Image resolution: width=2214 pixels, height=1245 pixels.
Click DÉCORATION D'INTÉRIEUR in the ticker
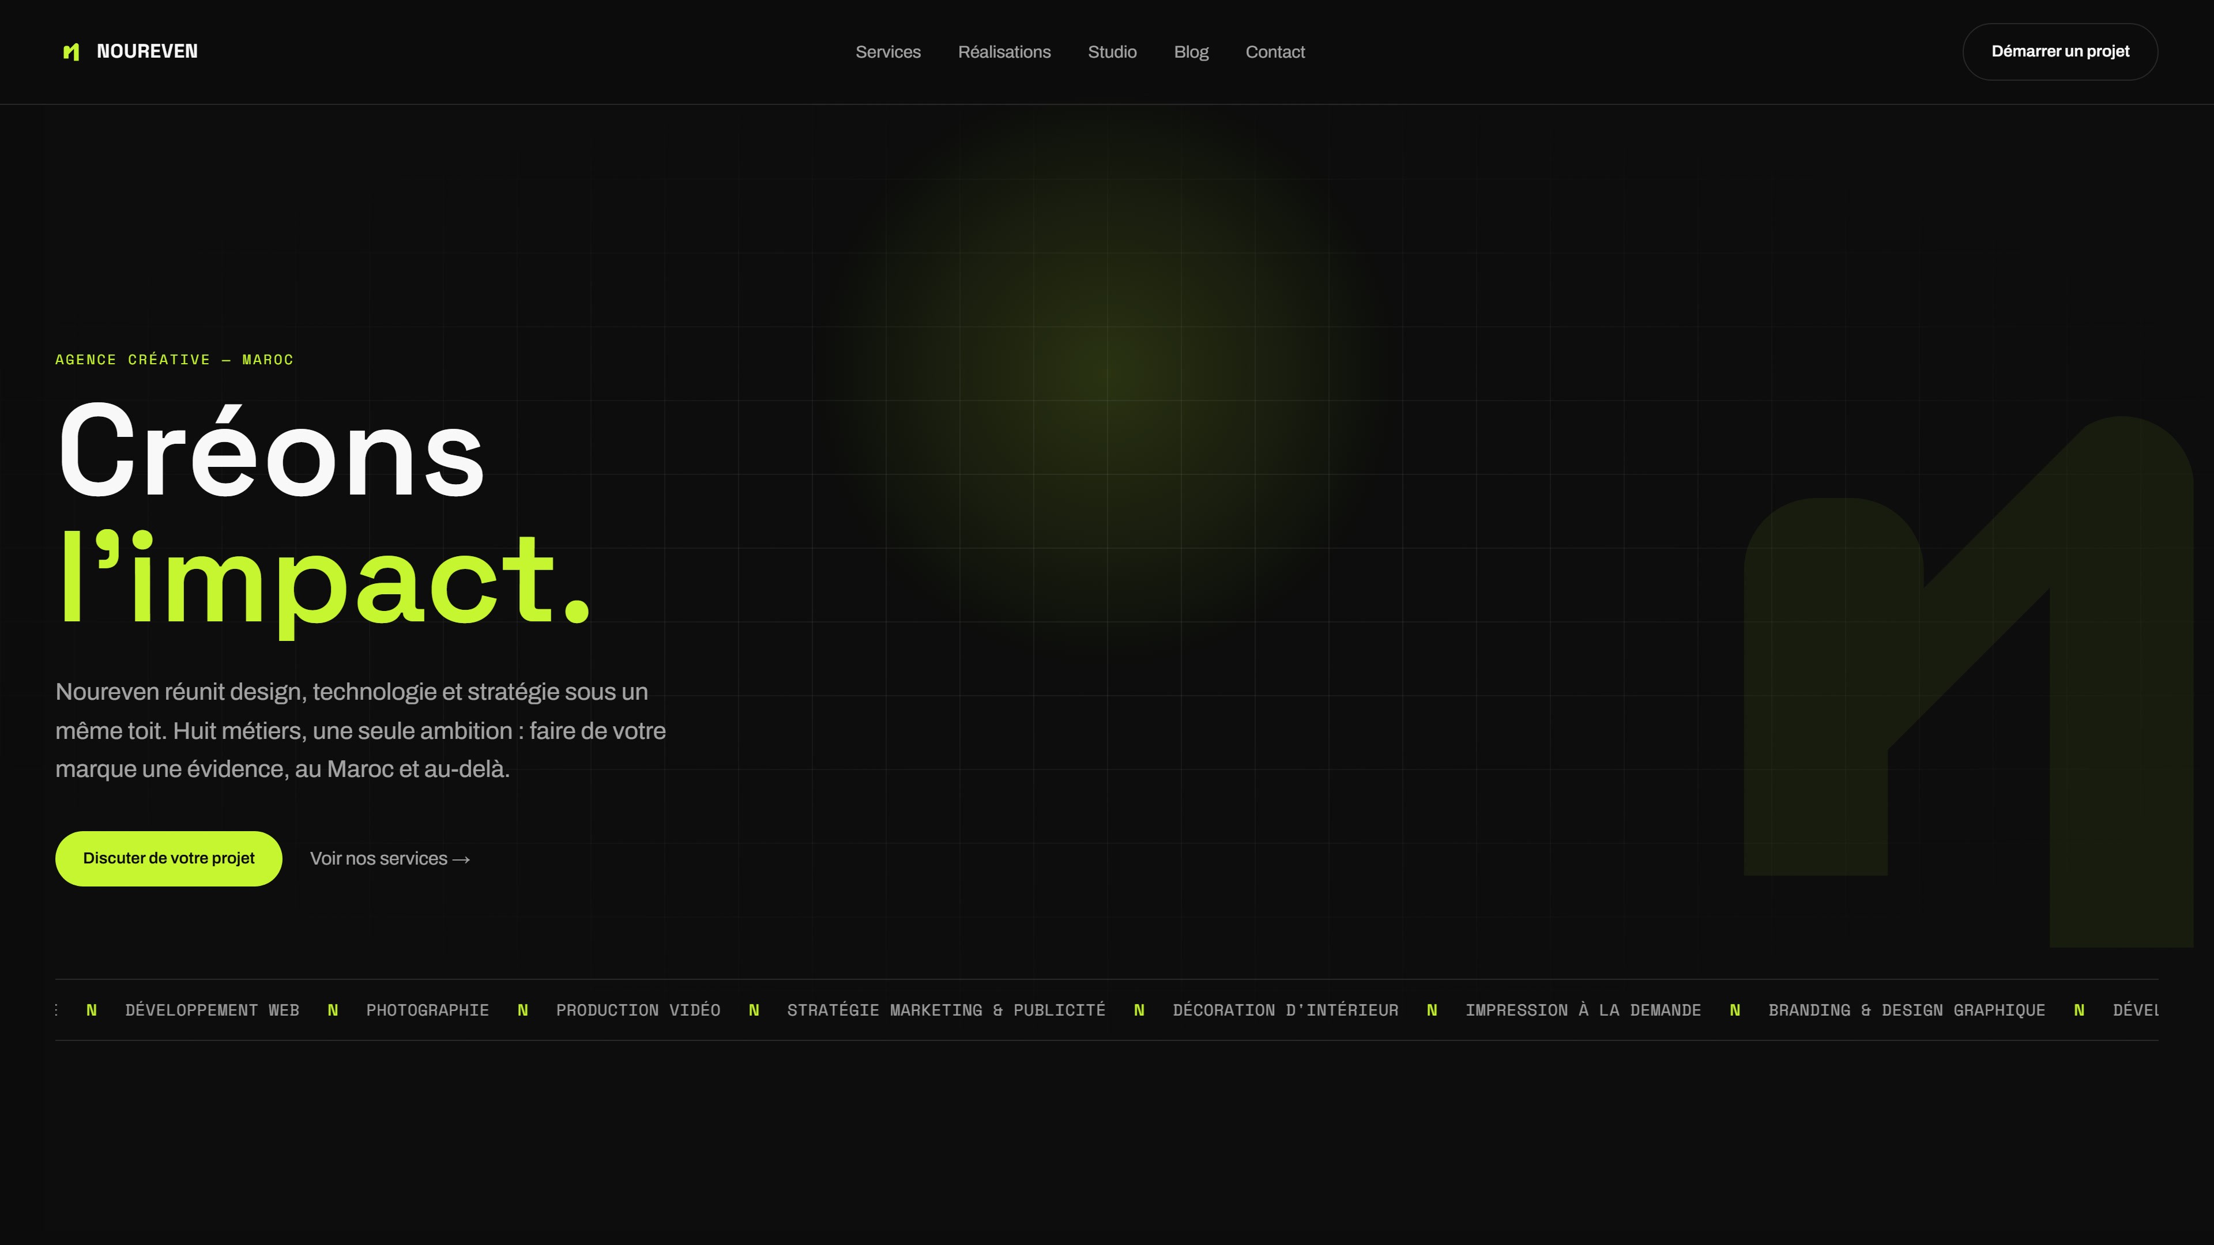tap(1286, 1010)
